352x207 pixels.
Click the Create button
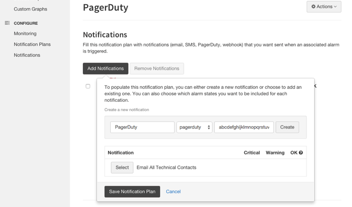pos(287,127)
